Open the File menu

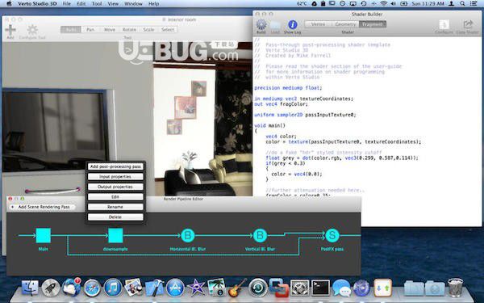click(66, 4)
